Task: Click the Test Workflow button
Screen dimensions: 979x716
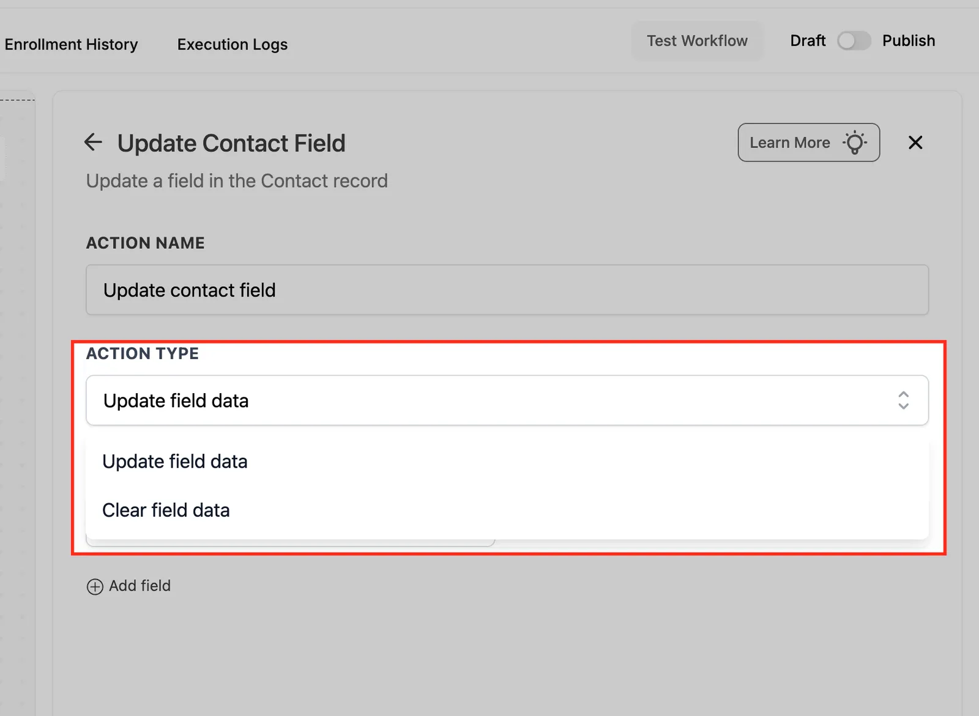Action: [x=698, y=41]
